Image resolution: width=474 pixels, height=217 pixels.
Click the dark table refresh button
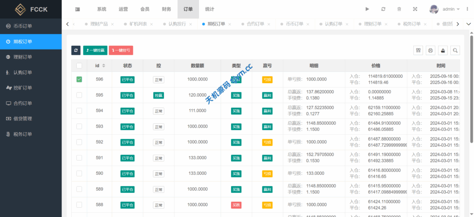click(x=76, y=50)
